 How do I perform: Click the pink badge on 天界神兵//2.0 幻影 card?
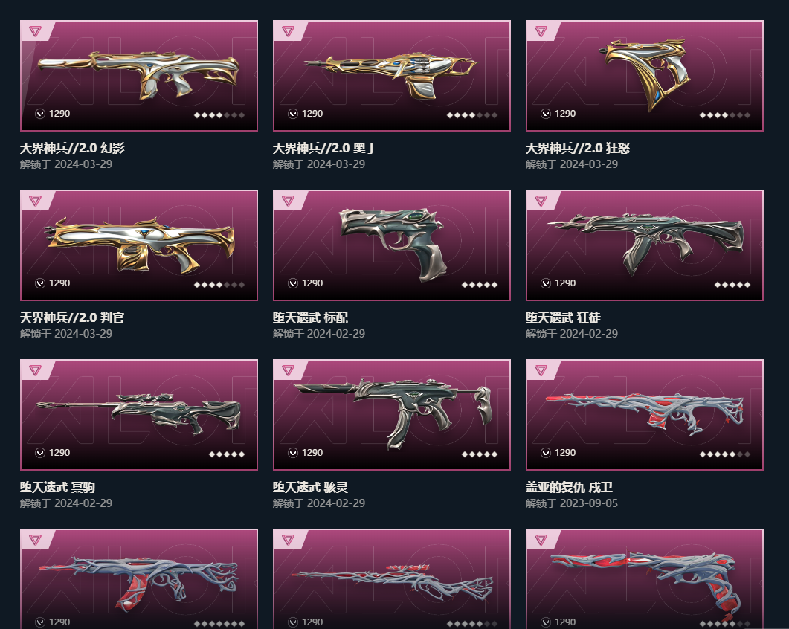(35, 31)
